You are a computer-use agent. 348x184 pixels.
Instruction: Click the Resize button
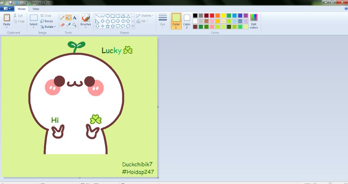pos(47,21)
